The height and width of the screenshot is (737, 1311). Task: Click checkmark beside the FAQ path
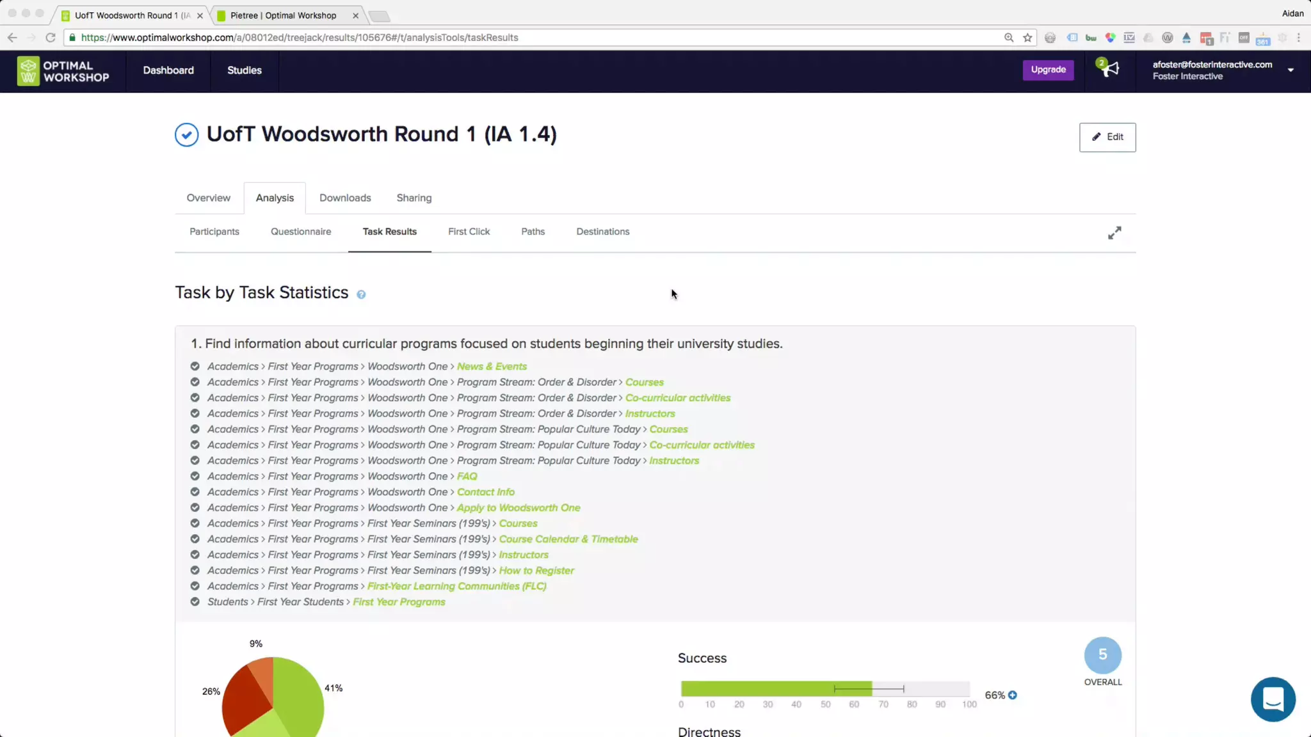coord(195,476)
